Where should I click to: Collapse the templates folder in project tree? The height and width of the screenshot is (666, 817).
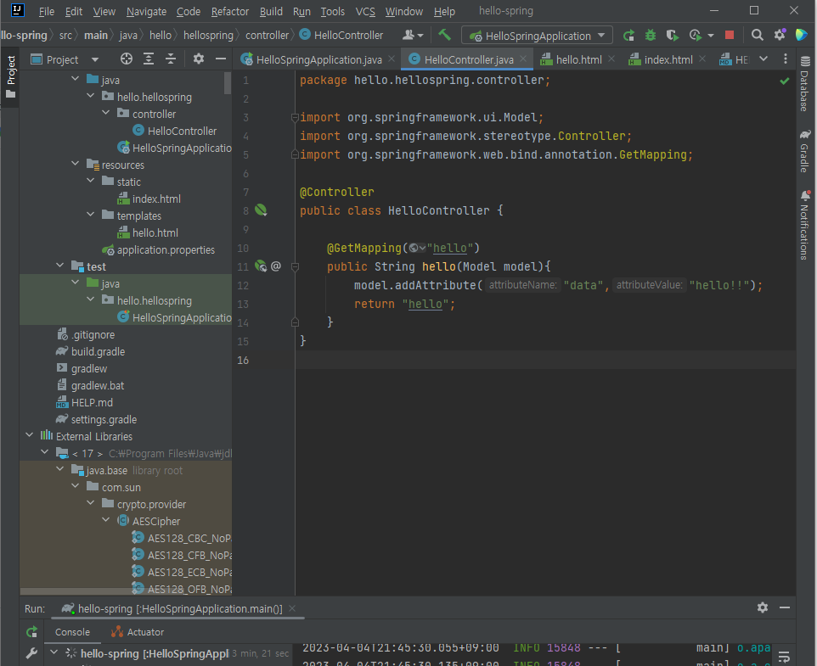(92, 215)
